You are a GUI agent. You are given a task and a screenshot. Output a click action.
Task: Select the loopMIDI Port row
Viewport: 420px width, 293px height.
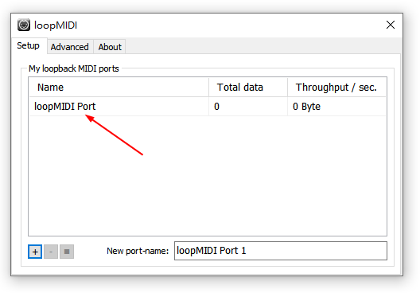pyautogui.click(x=208, y=107)
